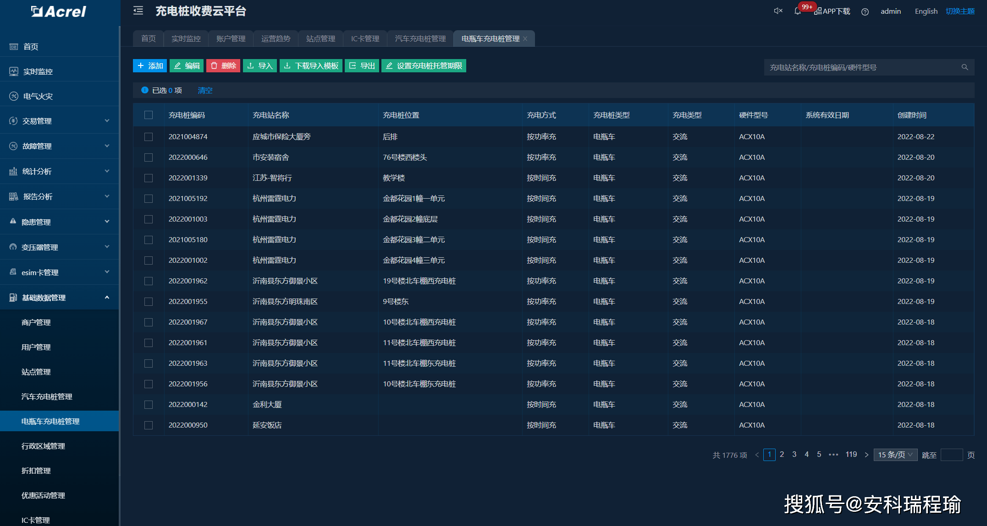
Task: Click 切换主题 to switch theme
Action: [x=960, y=11]
